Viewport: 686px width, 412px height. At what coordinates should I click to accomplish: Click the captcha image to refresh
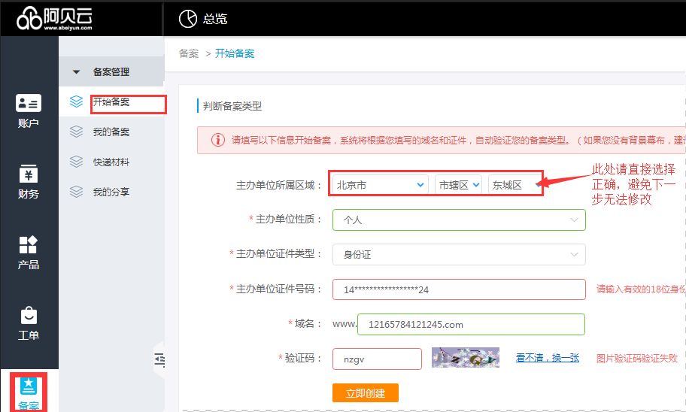click(466, 357)
